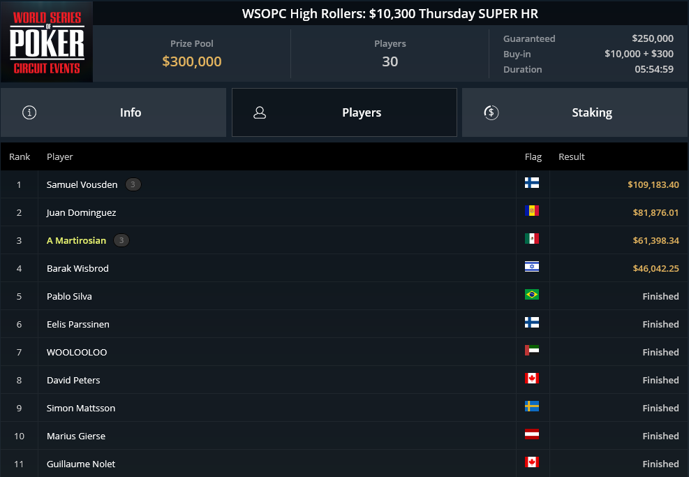
Task: Click the Player column header
Action: coord(60,157)
